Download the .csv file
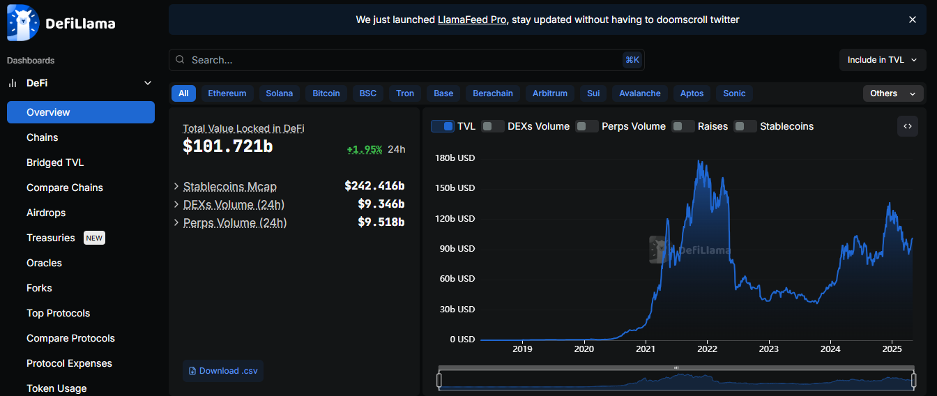Viewport: 937px width, 396px height. click(x=223, y=371)
